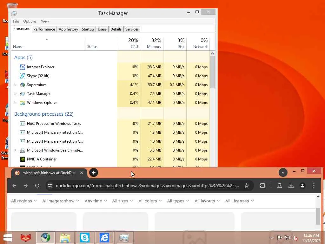Switch to the Services tab
325x244 pixels.
click(132, 29)
